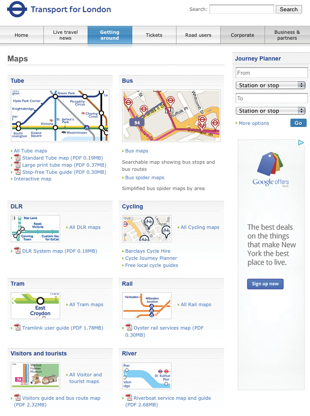The image size is (310, 416).
Task: Expand the To 'Station or stop' dropdown
Action: point(270,111)
